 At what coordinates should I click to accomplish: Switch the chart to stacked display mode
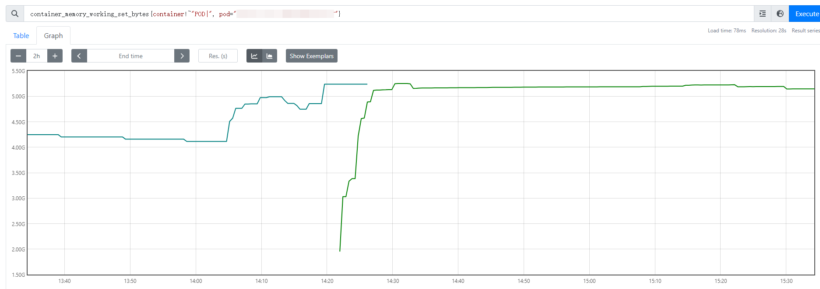point(269,56)
